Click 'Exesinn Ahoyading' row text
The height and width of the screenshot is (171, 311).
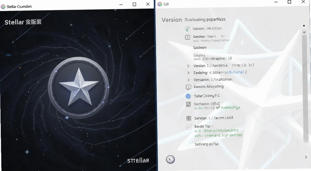click(208, 87)
